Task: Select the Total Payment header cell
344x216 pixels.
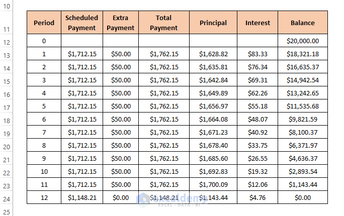Action: pyautogui.click(x=163, y=23)
